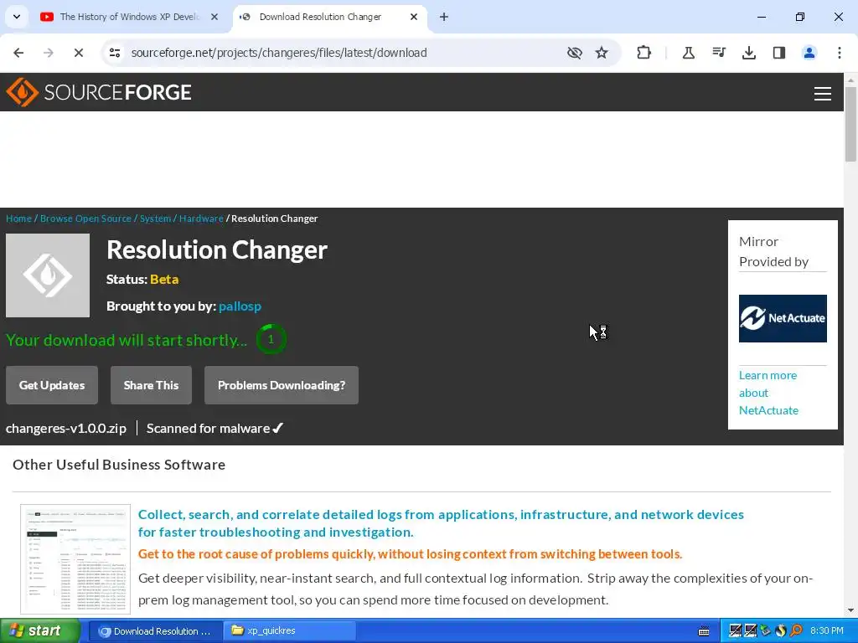Click the on-screen keyboard taskbar icon
This screenshot has width=858, height=643.
tap(704, 631)
